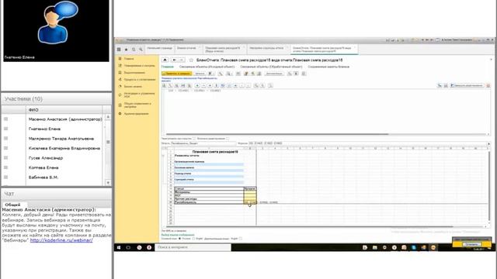Switch to Начальная страница tab
This screenshot has height=279, width=497.
point(159,48)
